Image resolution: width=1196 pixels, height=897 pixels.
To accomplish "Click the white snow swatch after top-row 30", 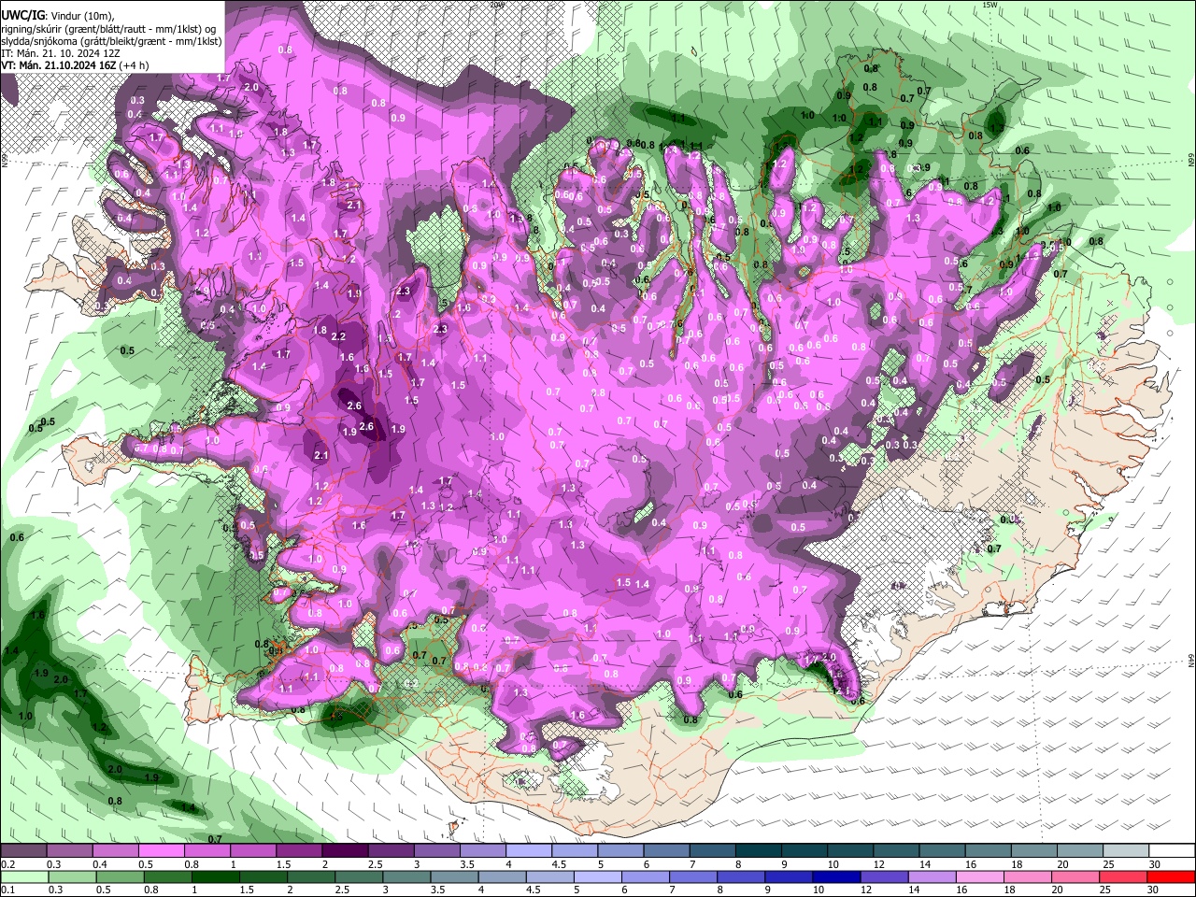I will point(1172,850).
